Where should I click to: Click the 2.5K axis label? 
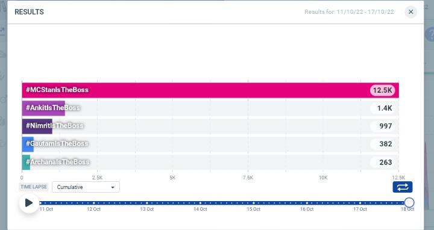tap(98, 178)
